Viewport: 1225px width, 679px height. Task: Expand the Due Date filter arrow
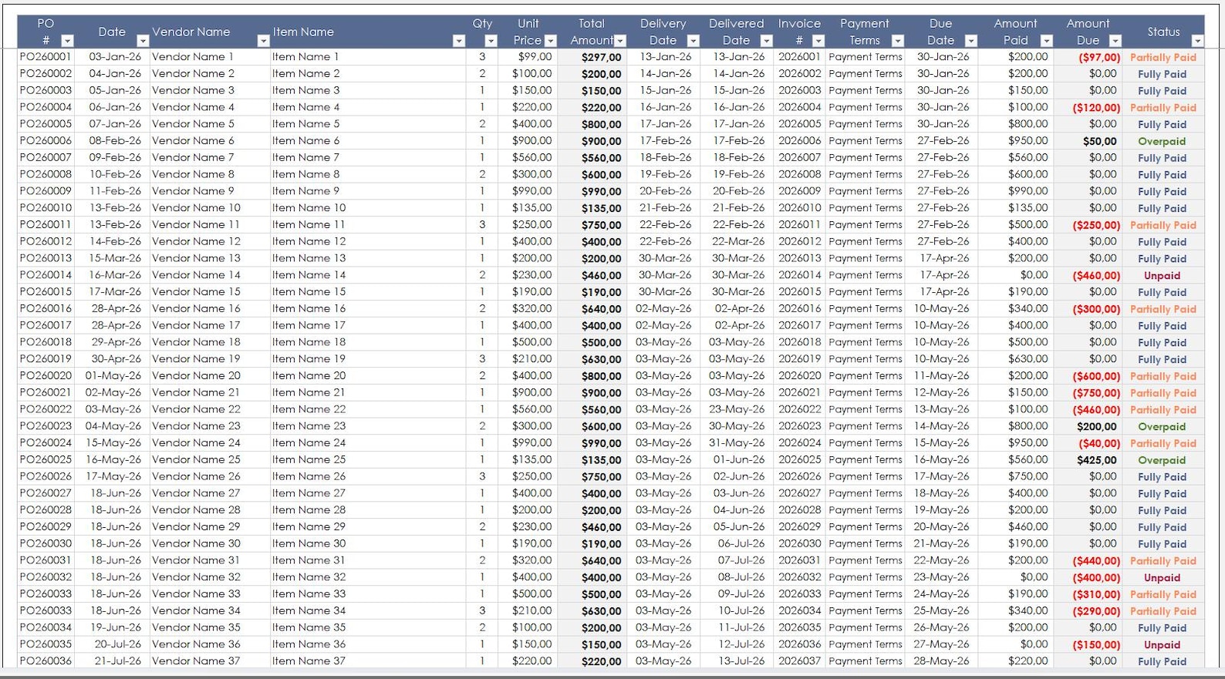tap(971, 40)
